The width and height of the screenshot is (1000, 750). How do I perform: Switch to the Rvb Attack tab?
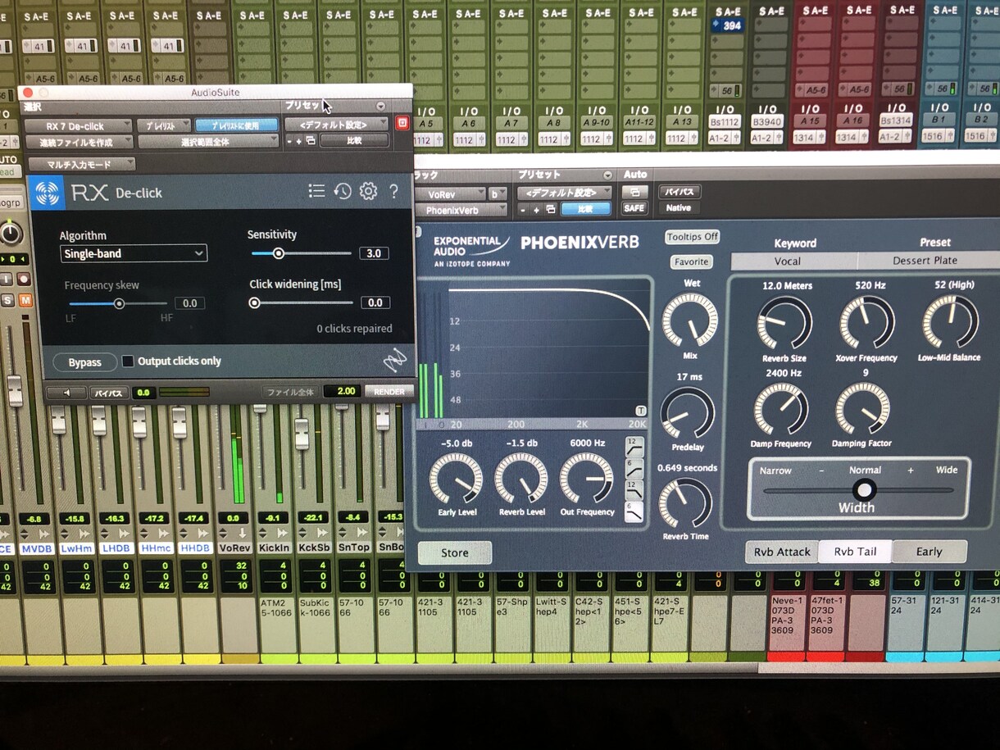(x=782, y=552)
